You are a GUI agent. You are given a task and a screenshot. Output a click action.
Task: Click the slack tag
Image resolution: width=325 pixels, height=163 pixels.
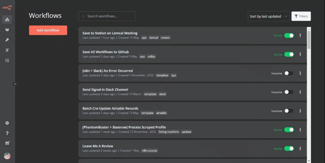(x=162, y=94)
